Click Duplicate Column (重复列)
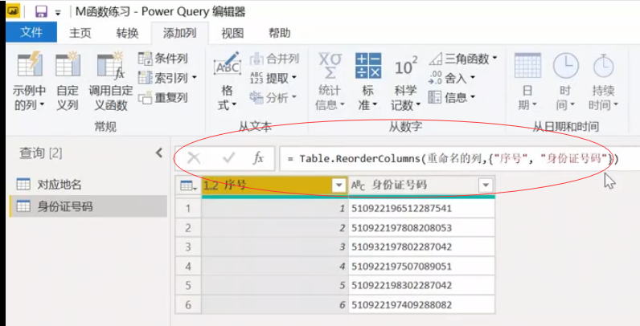The height and width of the screenshot is (326, 640). pos(163,97)
